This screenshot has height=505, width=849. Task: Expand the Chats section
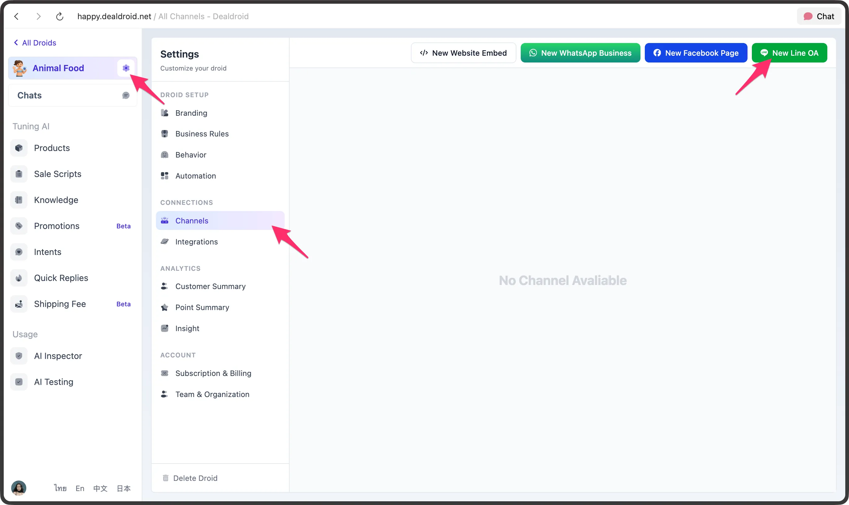(29, 95)
